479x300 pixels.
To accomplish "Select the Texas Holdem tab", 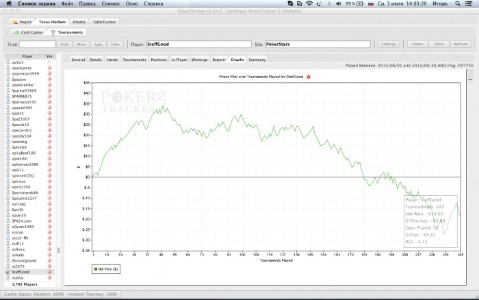I will (52, 22).
